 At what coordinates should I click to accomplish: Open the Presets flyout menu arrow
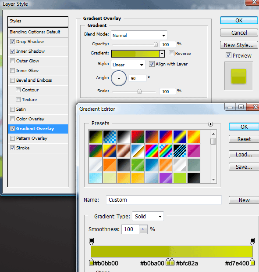pyautogui.click(x=210, y=124)
